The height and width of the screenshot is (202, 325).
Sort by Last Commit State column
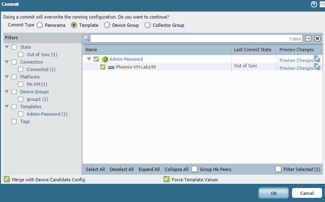point(254,50)
